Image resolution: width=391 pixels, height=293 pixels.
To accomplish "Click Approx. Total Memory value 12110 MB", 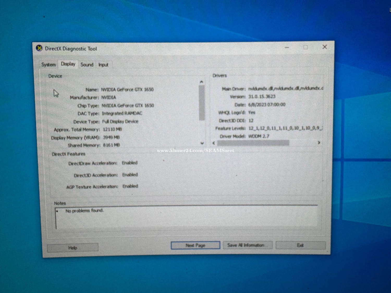I will [x=112, y=129].
